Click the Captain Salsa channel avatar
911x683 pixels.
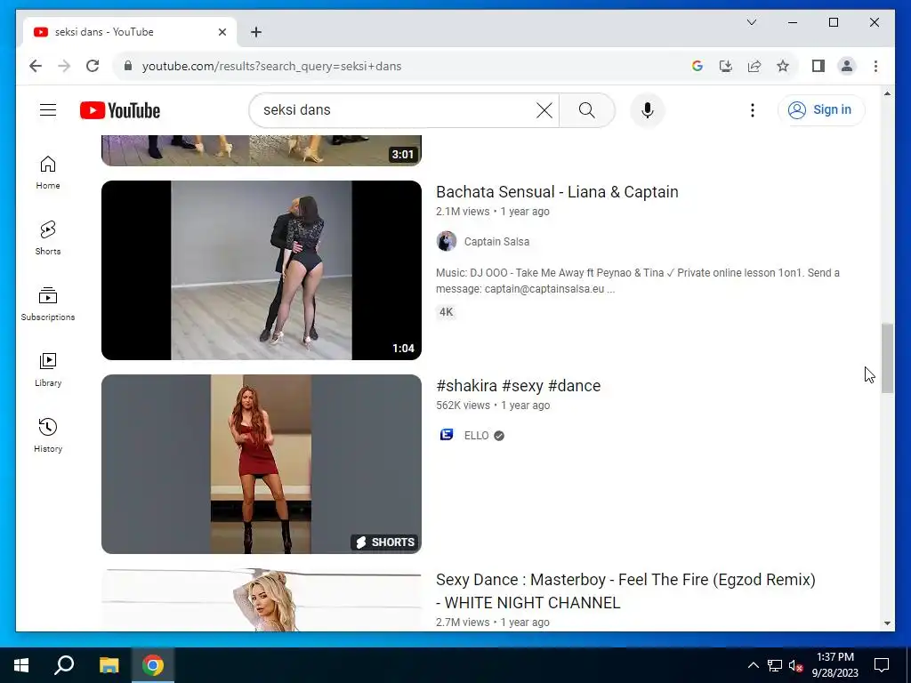click(x=447, y=241)
